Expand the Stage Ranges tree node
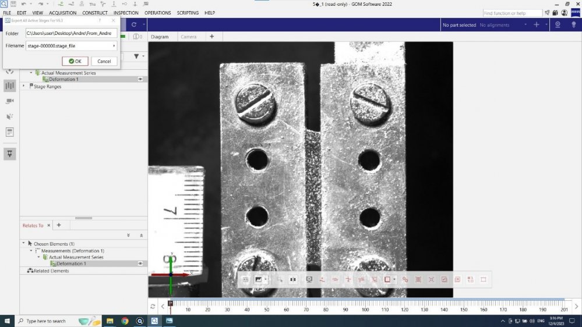Viewport: 582px width, 327px height. (x=24, y=86)
